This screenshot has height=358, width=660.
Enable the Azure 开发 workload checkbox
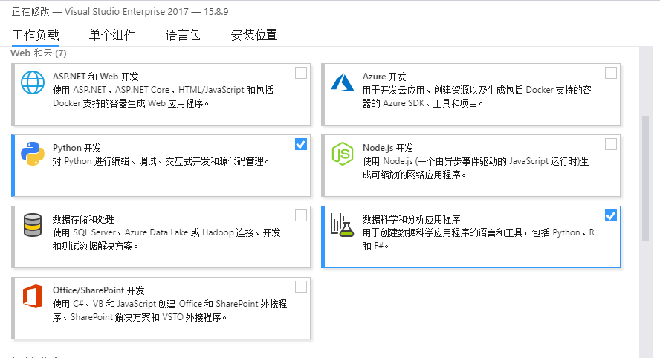point(611,74)
